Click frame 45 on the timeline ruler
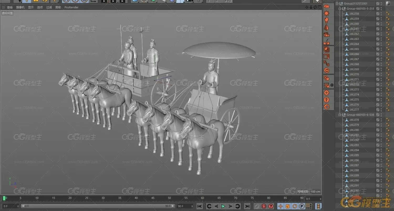Image resolution: width=394 pixels, height=211 pixels. coord(153,198)
